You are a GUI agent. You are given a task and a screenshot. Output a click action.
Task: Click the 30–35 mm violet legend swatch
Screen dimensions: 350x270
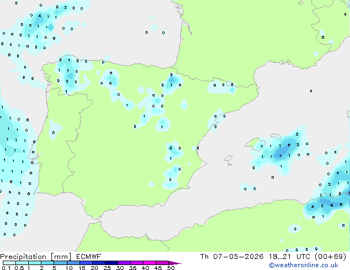pos(124,263)
